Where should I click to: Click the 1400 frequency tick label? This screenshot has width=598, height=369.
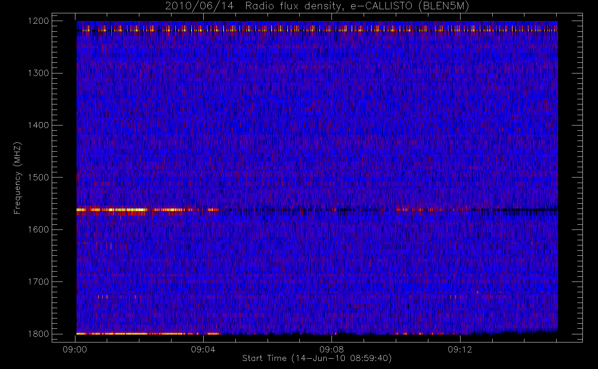pyautogui.click(x=38, y=125)
